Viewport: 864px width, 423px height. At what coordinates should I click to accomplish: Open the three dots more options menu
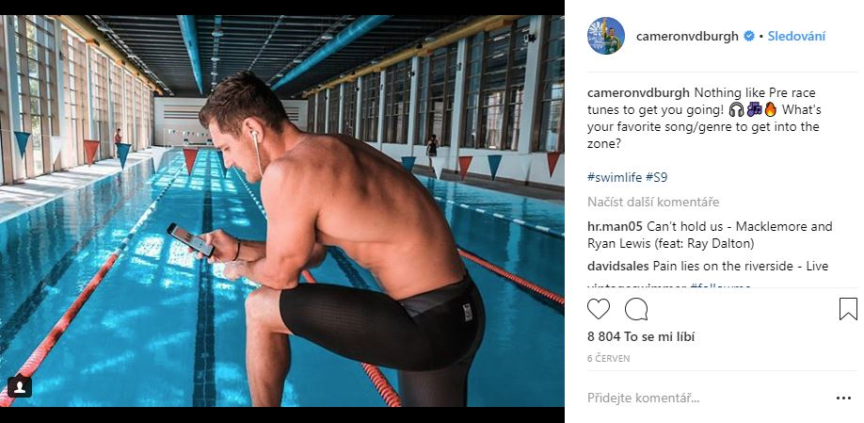click(843, 399)
